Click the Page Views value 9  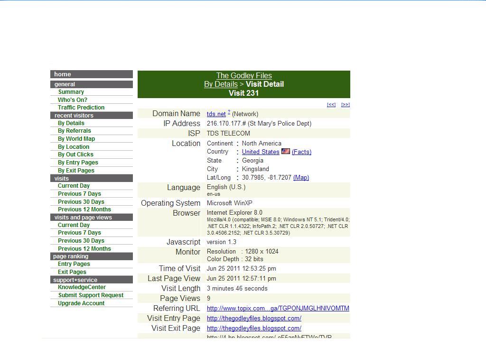(x=209, y=299)
